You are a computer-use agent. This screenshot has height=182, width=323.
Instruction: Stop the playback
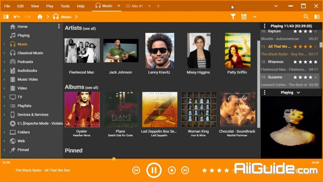click(172, 170)
